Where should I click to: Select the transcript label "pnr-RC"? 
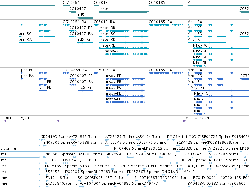tap(25, 34)
